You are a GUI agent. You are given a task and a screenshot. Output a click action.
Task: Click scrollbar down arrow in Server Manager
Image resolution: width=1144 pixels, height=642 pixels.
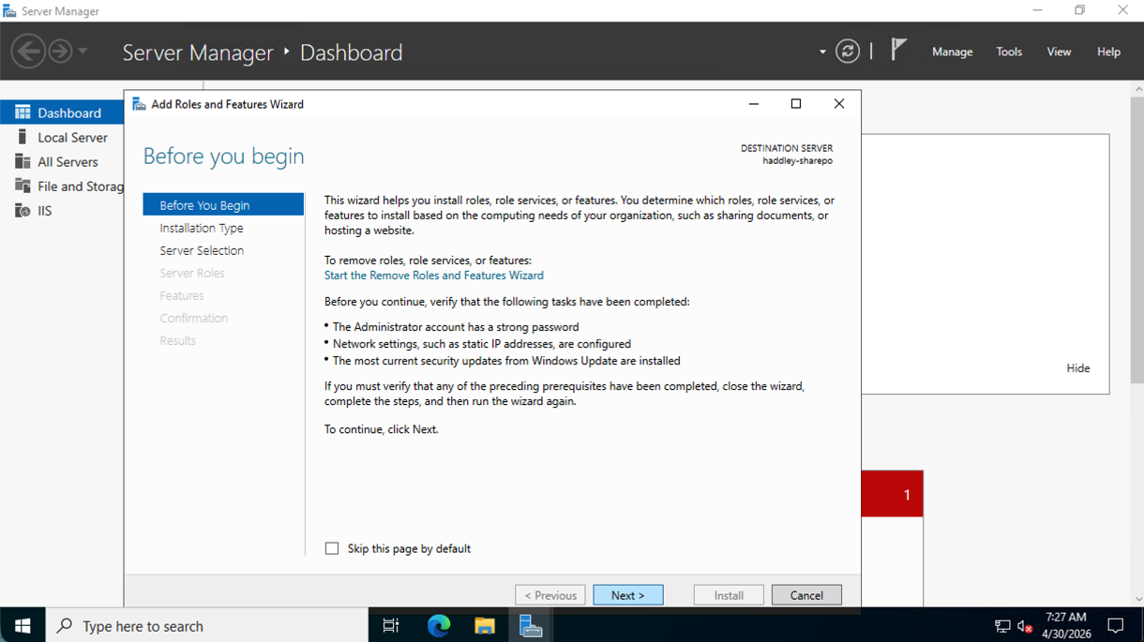pyautogui.click(x=1137, y=599)
